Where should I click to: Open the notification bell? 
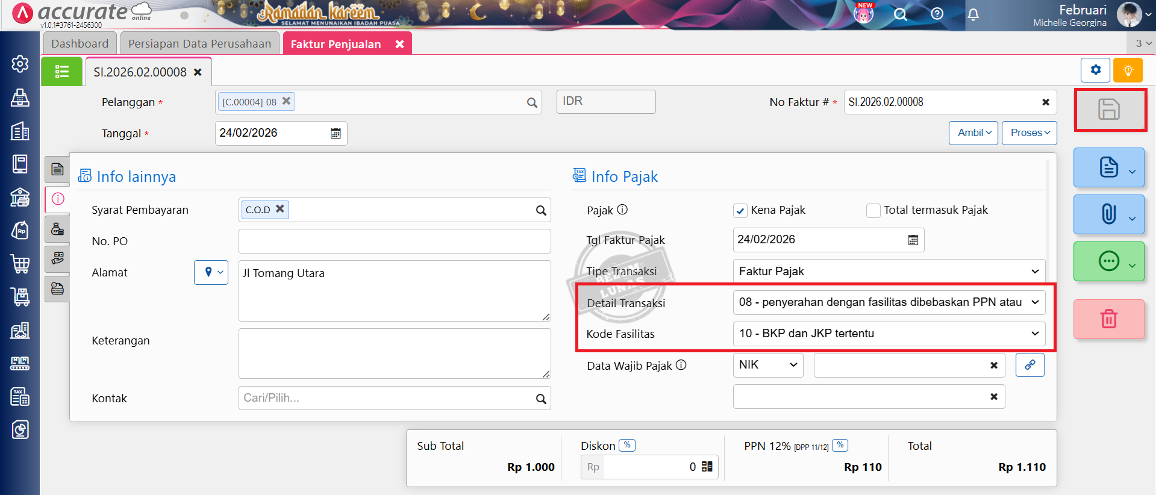pos(973,14)
